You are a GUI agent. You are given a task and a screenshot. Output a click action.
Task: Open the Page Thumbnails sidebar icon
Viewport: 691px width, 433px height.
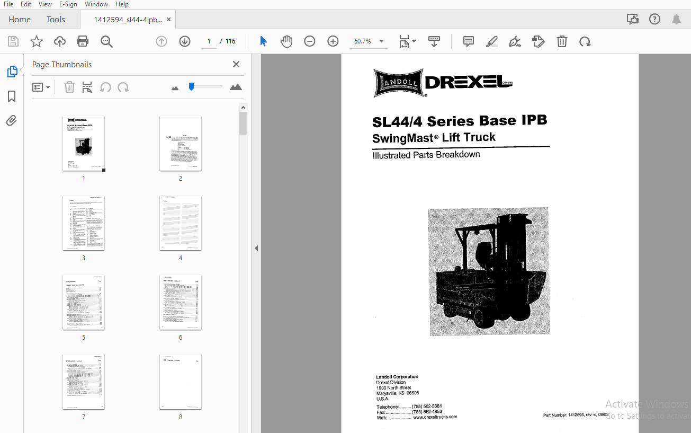(12, 72)
